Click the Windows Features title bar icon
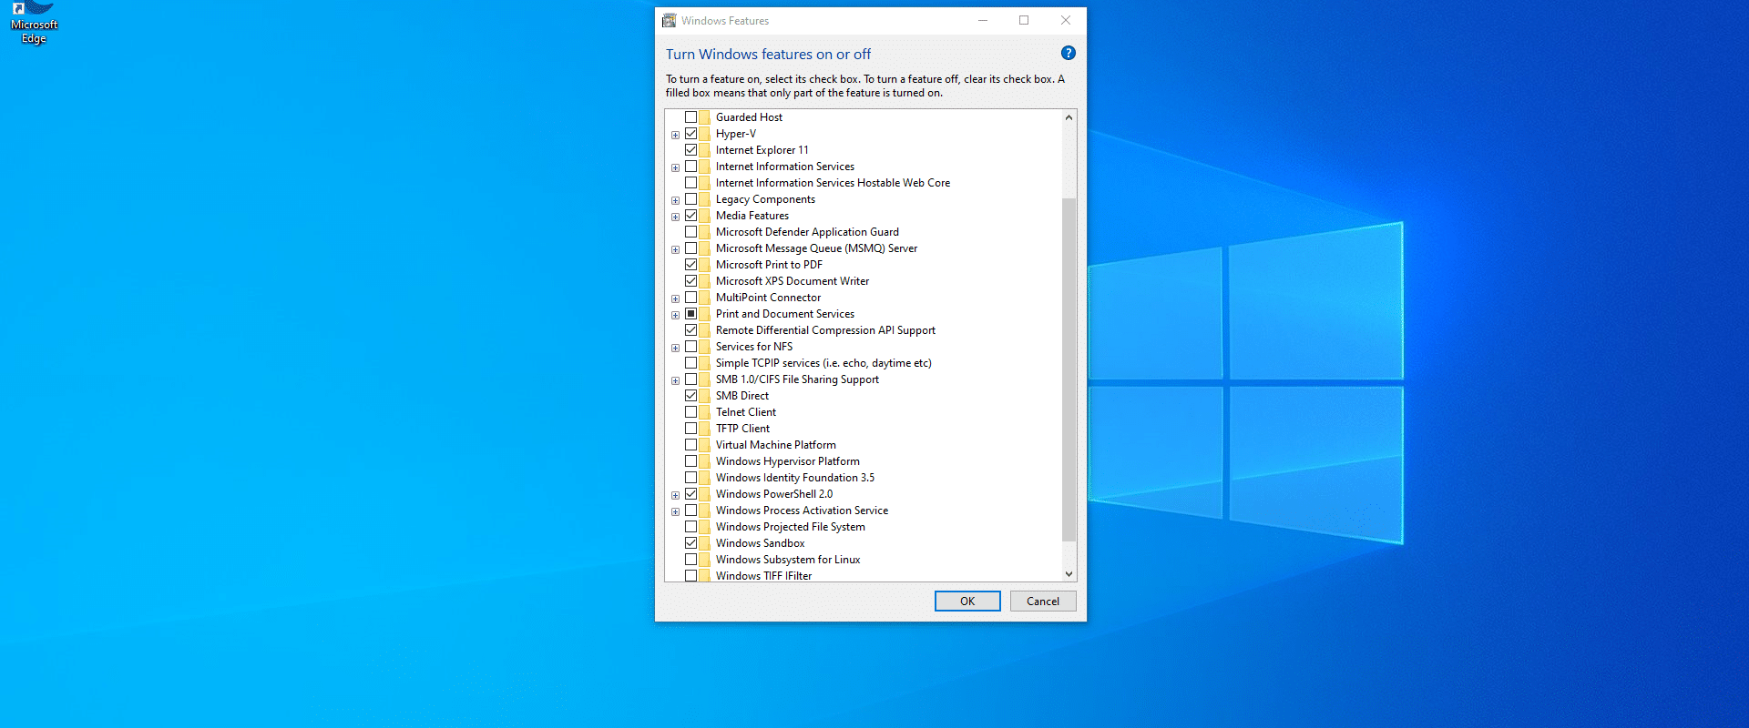The image size is (1749, 728). tap(670, 20)
